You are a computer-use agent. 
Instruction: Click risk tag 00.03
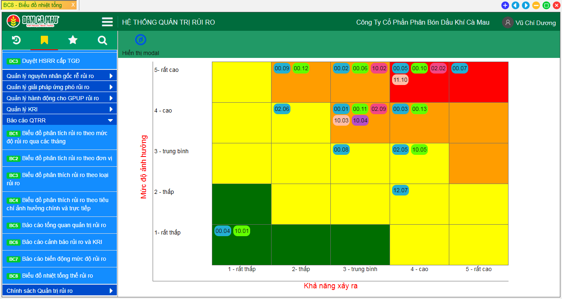pyautogui.click(x=401, y=109)
